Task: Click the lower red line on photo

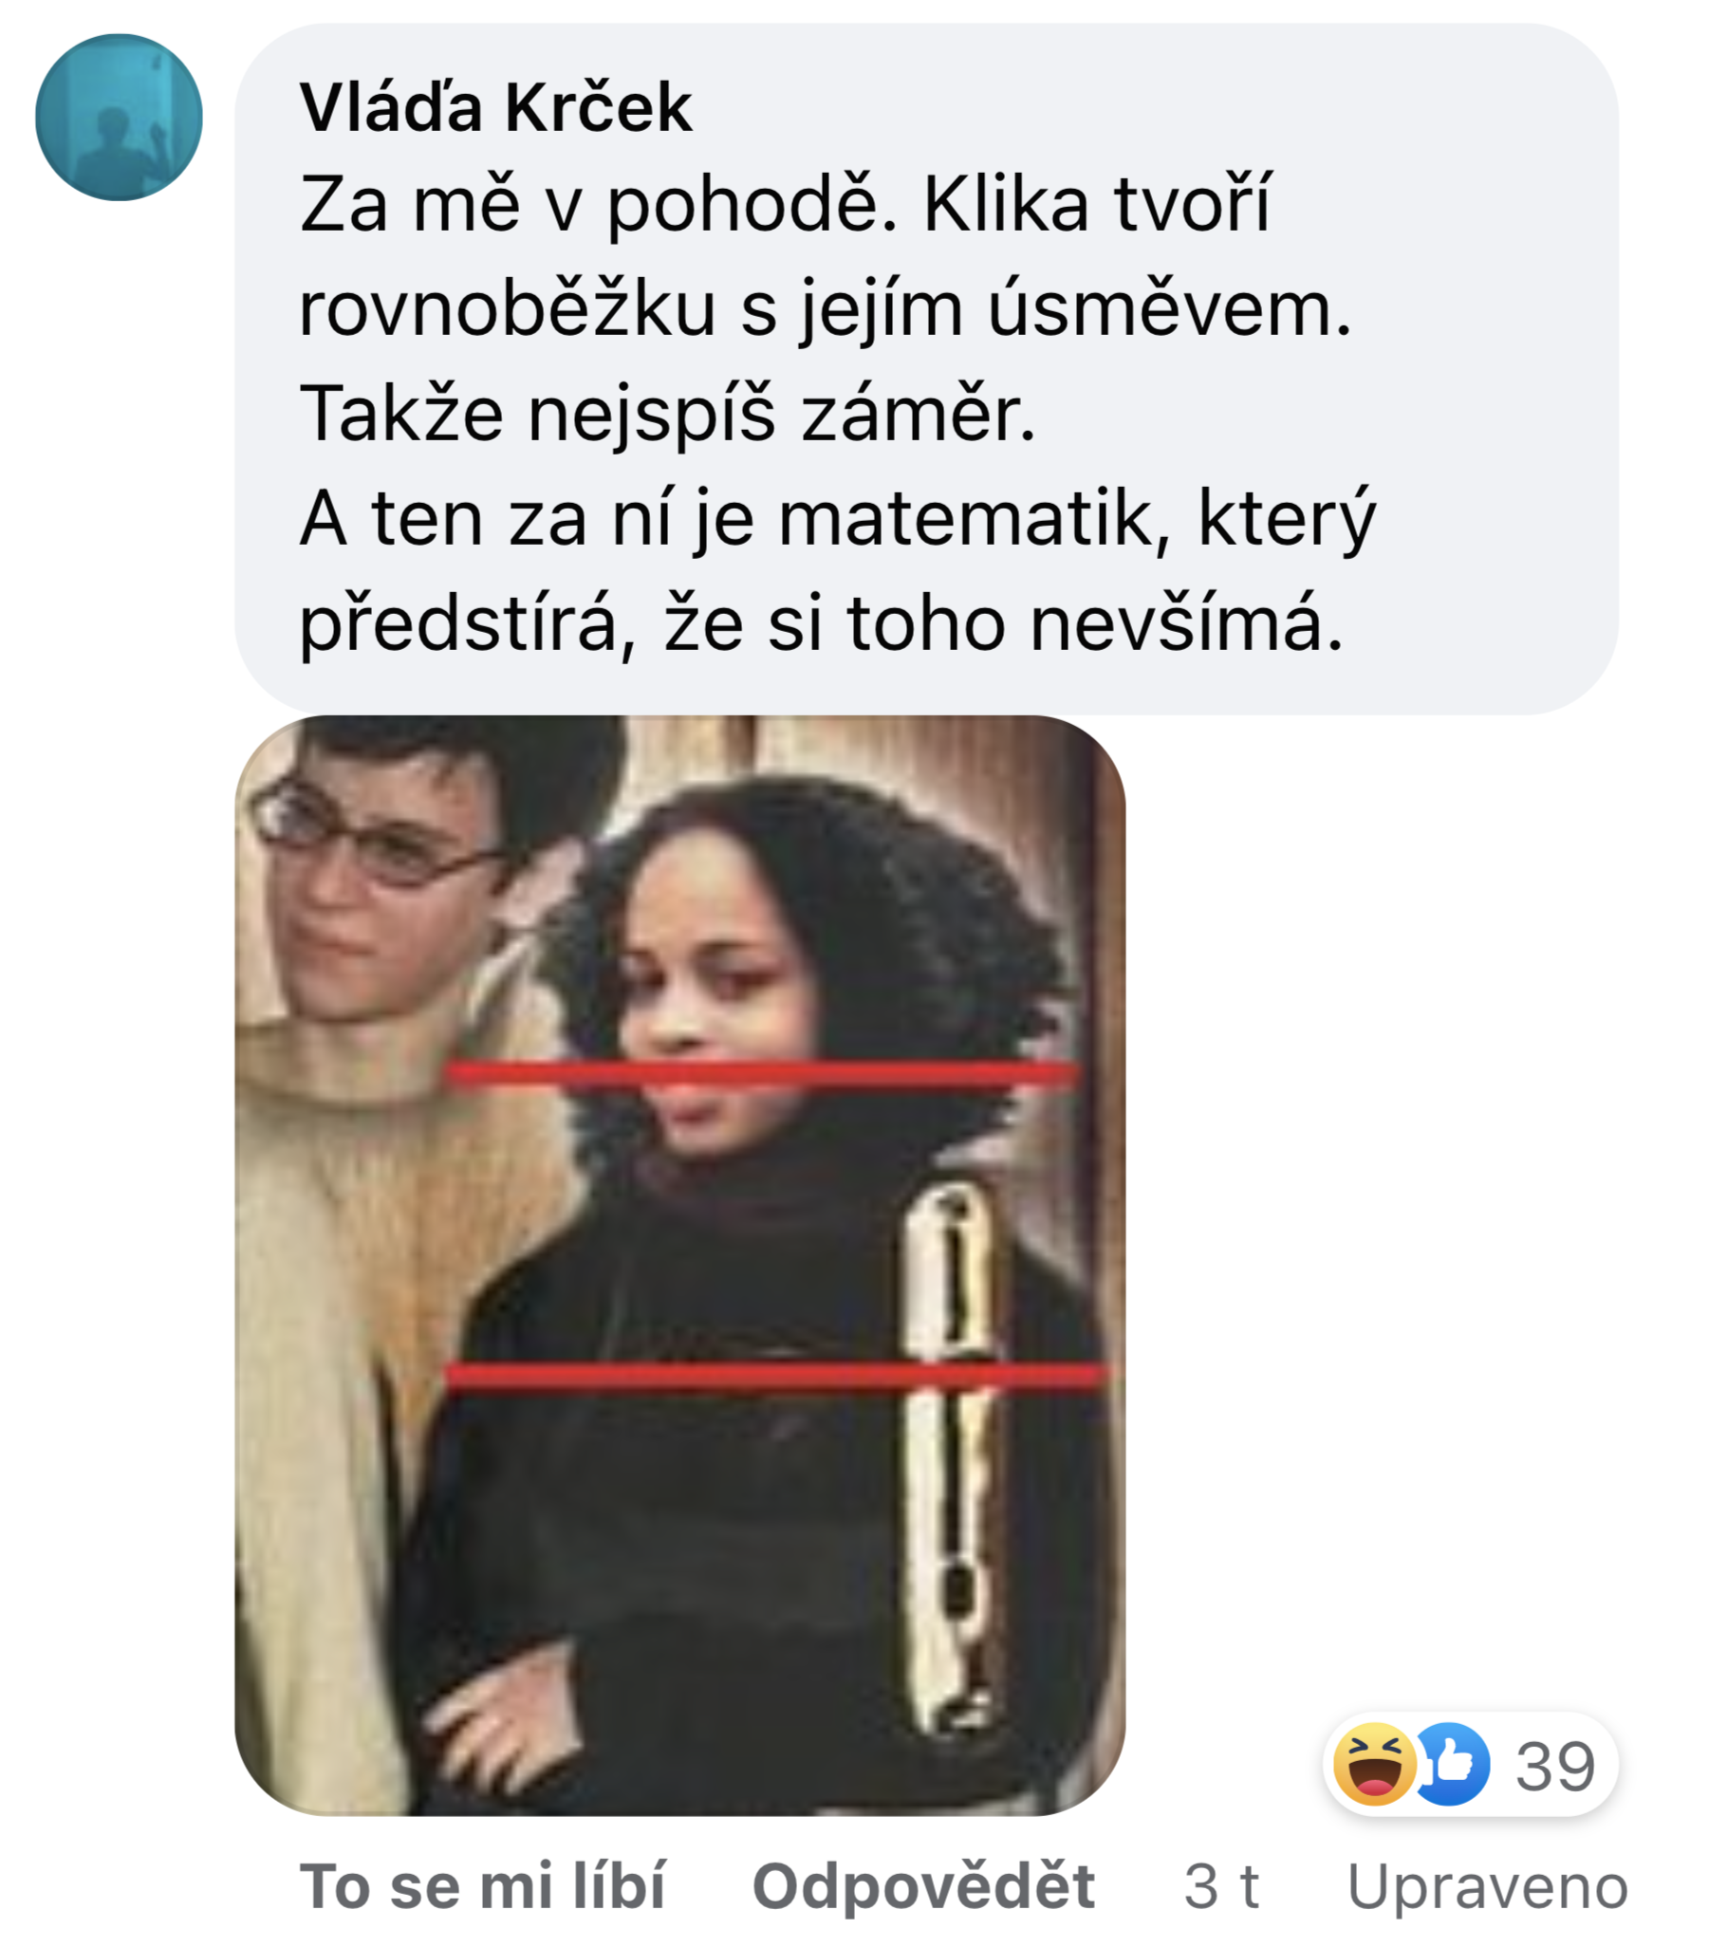Action: [776, 1377]
